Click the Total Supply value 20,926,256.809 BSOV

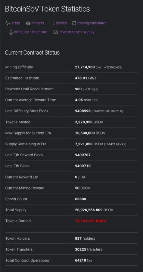[x=94, y=210]
